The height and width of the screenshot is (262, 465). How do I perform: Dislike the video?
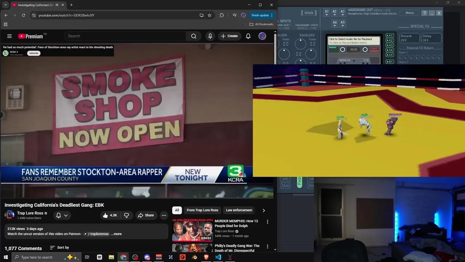coord(126,215)
